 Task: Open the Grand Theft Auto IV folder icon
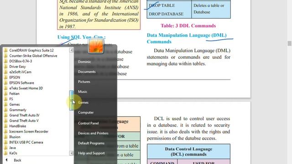click(5, 115)
